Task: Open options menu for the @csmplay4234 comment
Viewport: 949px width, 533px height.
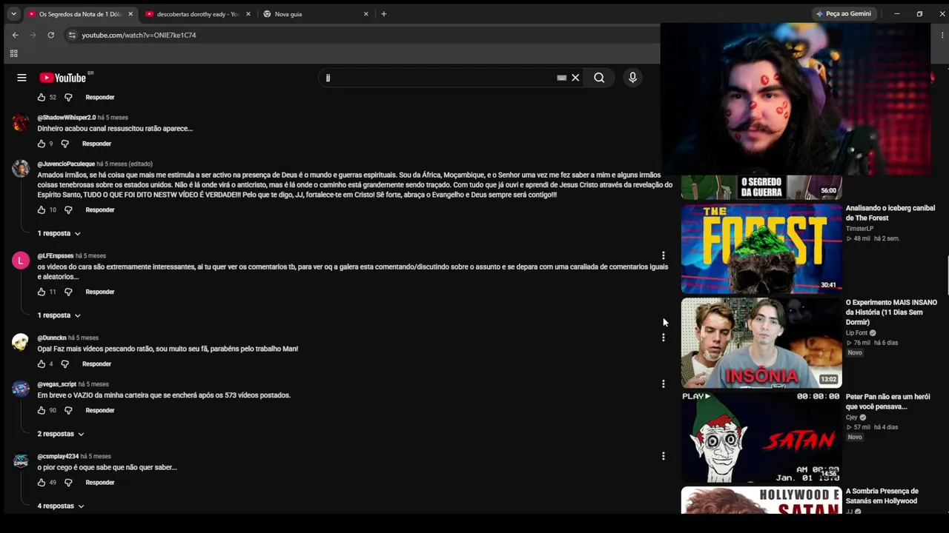Action: (x=664, y=456)
